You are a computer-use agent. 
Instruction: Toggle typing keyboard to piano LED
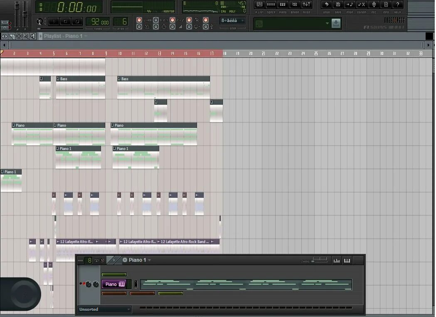point(139,20)
